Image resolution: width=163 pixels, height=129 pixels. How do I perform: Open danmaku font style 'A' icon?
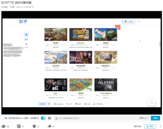click(x=56, y=118)
